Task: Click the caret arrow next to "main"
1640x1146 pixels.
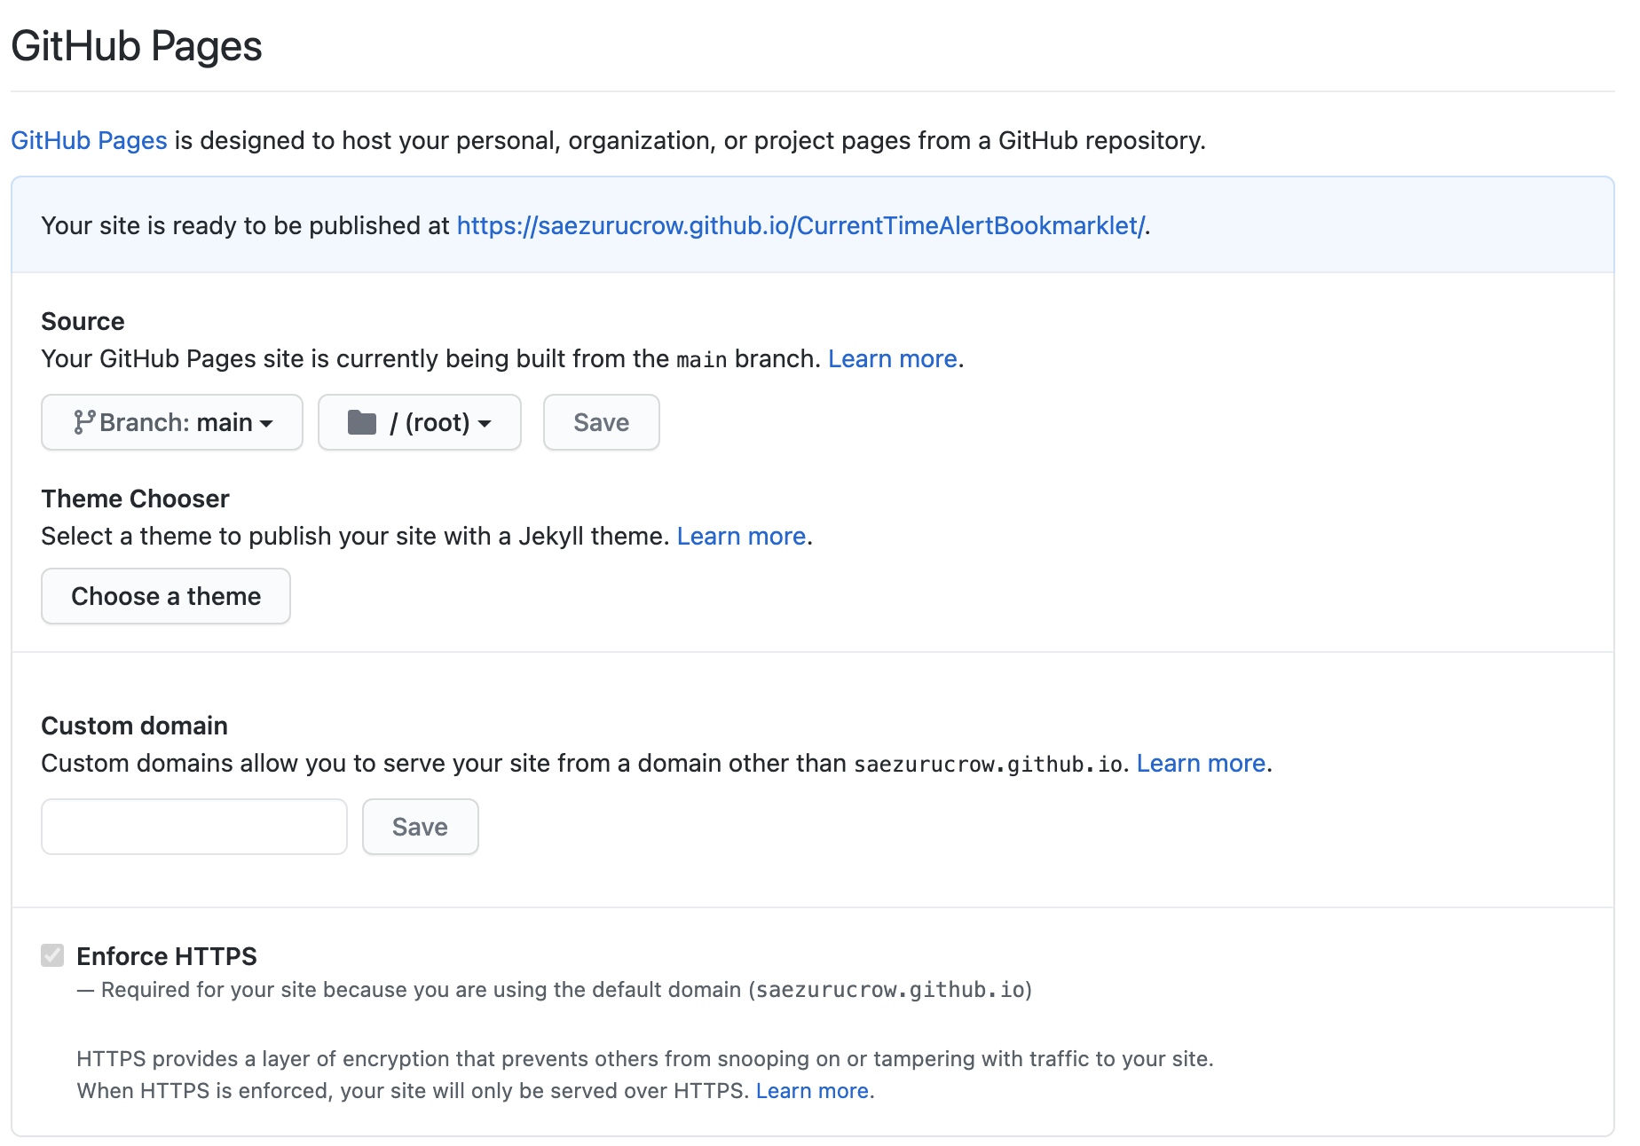Action: 266,424
